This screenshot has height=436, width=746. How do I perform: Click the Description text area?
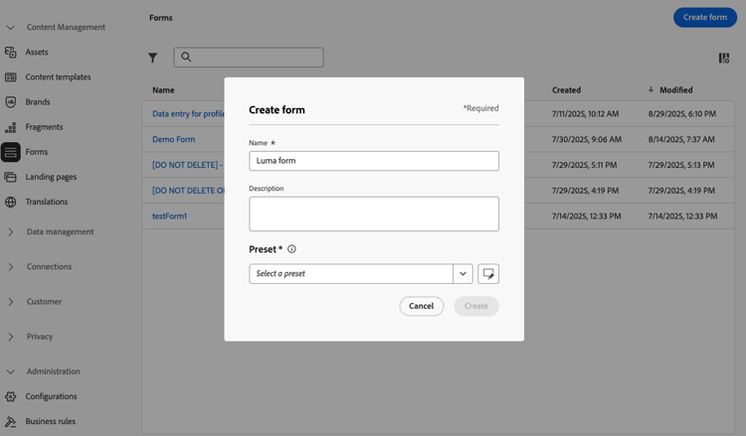tap(373, 214)
